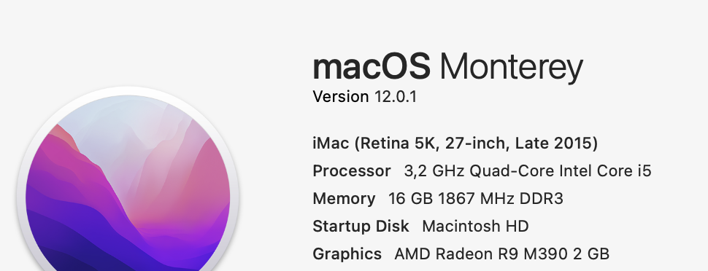Click the bold "macOS" title word
Image resolution: width=708 pixels, height=271 pixels.
point(372,67)
